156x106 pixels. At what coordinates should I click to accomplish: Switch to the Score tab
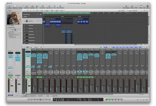click(48, 96)
